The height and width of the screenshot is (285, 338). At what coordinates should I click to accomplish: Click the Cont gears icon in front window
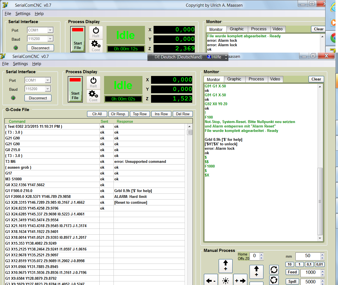[x=93, y=96]
